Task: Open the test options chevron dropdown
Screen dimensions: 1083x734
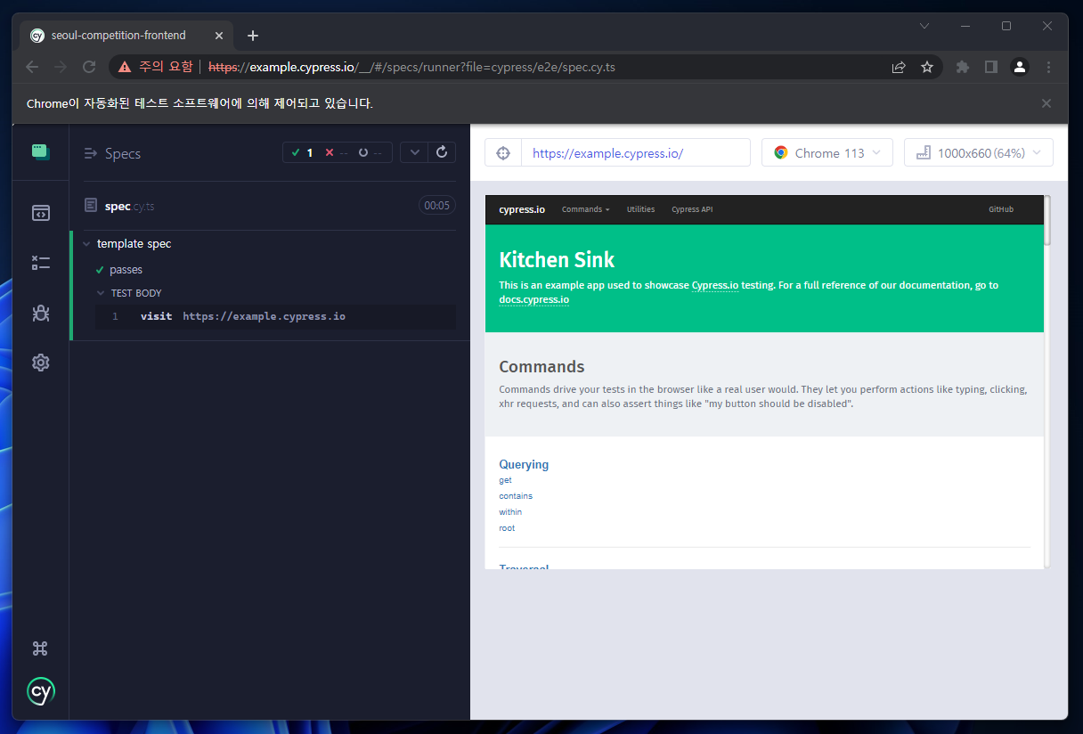Action: 415,152
